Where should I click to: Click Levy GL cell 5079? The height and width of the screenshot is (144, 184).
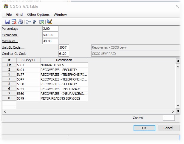[28, 98]
